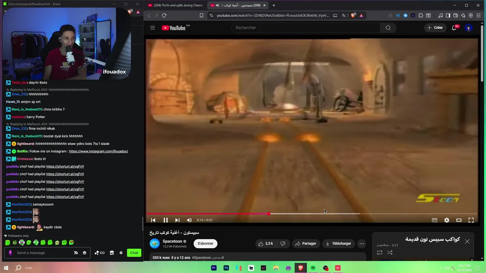The height and width of the screenshot is (273, 486).
Task: Enter fullscreen on the video player
Action: [471, 220]
